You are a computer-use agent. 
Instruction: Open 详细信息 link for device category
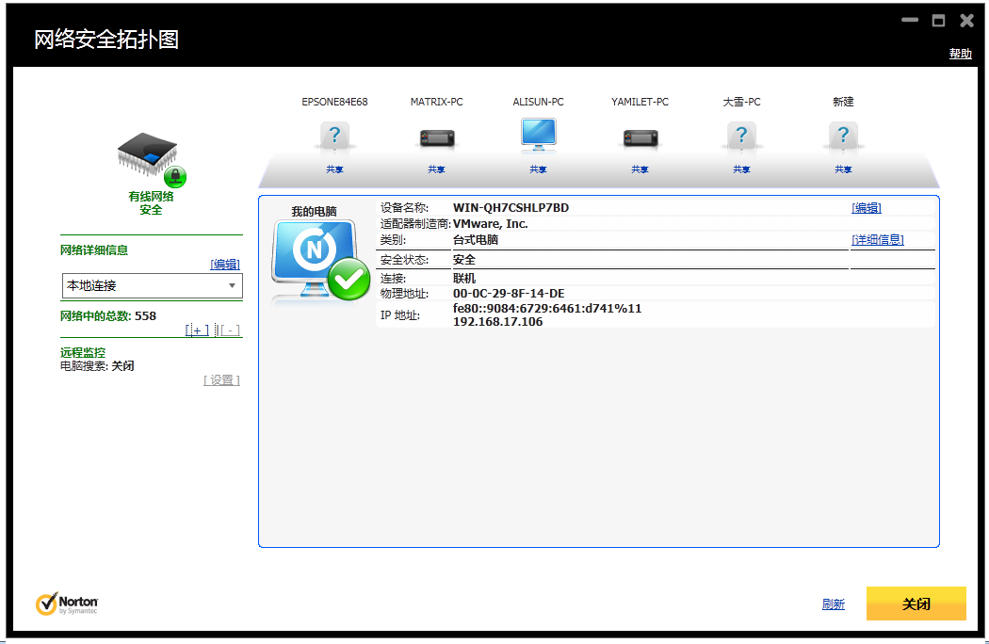tap(878, 240)
